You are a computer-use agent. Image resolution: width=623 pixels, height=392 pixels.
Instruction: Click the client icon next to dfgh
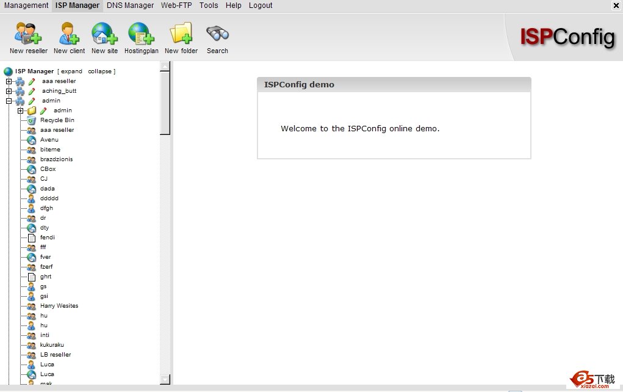[x=31, y=208]
